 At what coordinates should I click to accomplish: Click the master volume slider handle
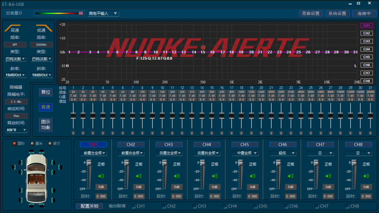pos(81,13)
